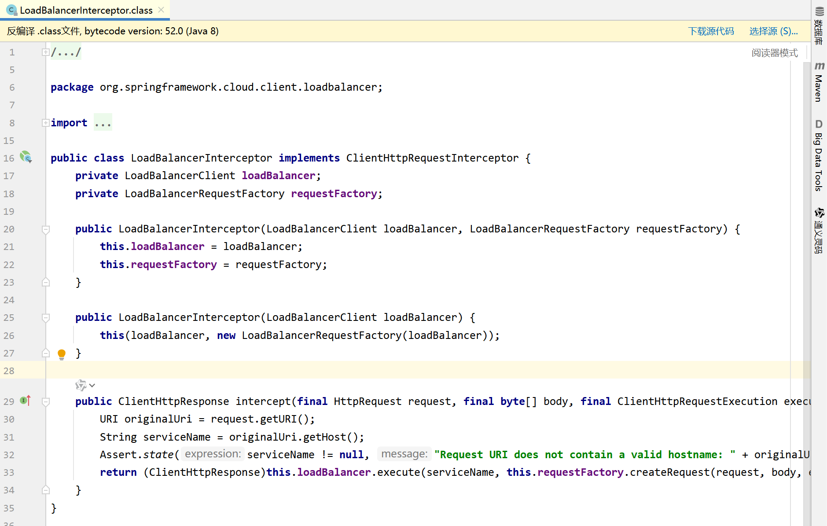Click the decompiled .class file notification banner

coord(405,31)
